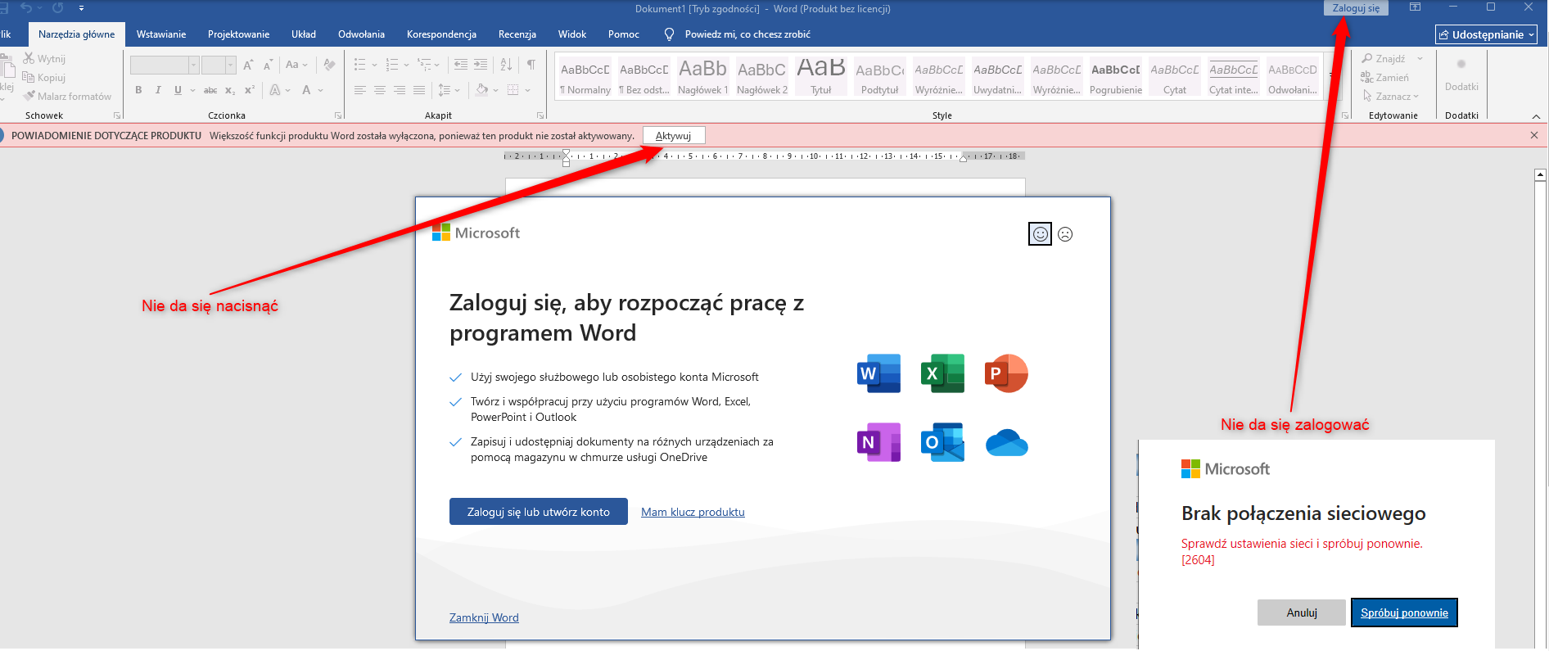
Task: Click Spróbuj ponownie in network error dialog
Action: click(x=1404, y=613)
